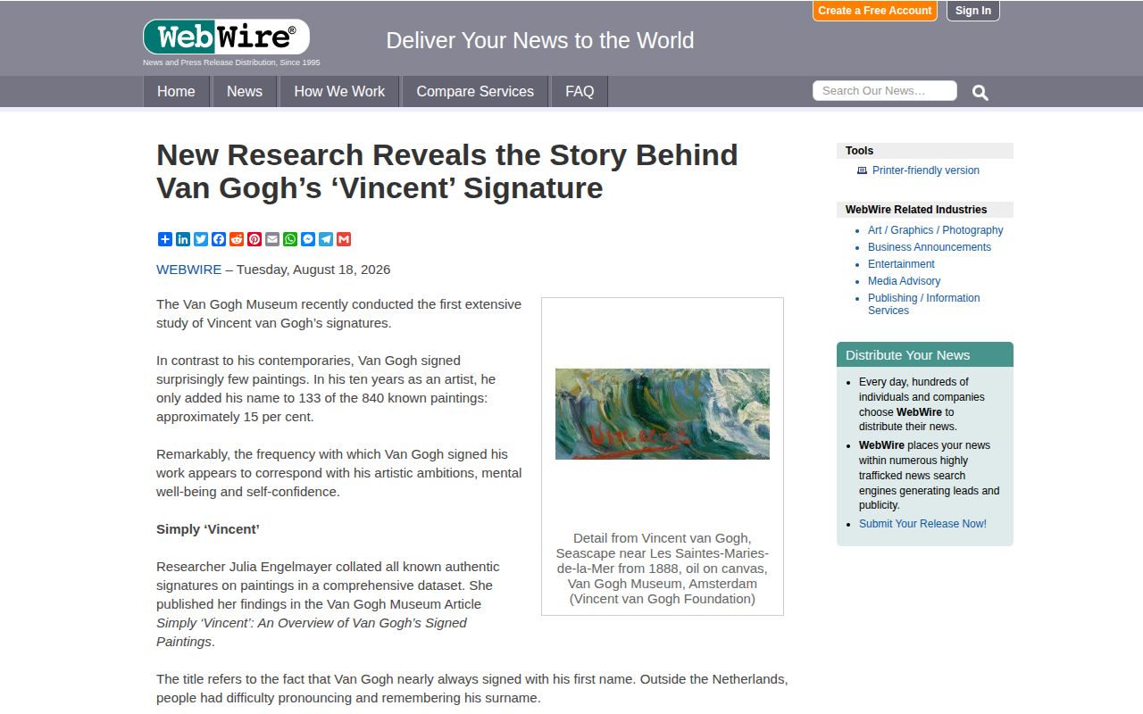
Task: Share the article on WhatsApp
Action: click(x=290, y=239)
